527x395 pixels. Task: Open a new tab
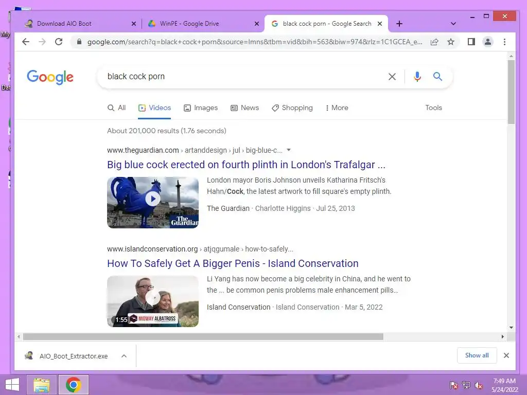[x=399, y=24]
